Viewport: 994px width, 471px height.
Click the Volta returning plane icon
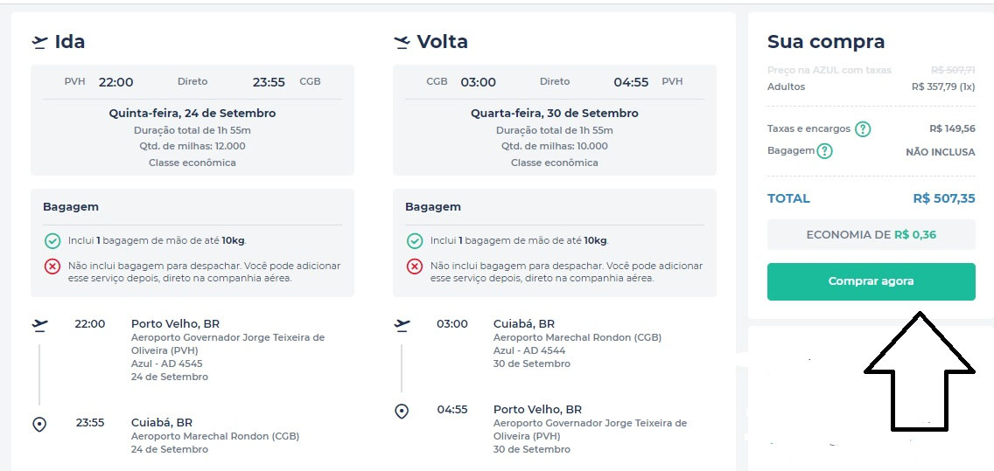(402, 42)
